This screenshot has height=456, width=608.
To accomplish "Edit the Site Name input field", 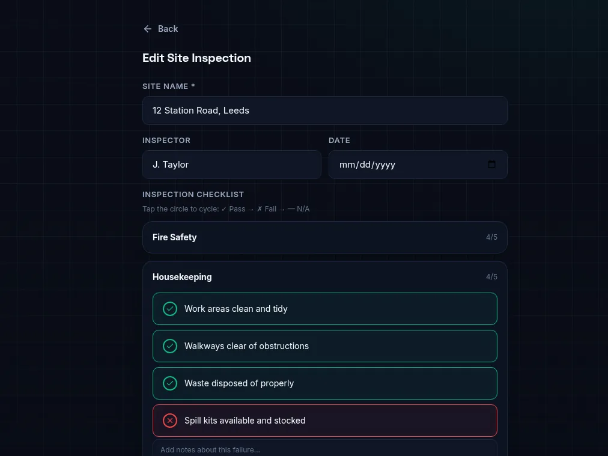I will pyautogui.click(x=325, y=111).
